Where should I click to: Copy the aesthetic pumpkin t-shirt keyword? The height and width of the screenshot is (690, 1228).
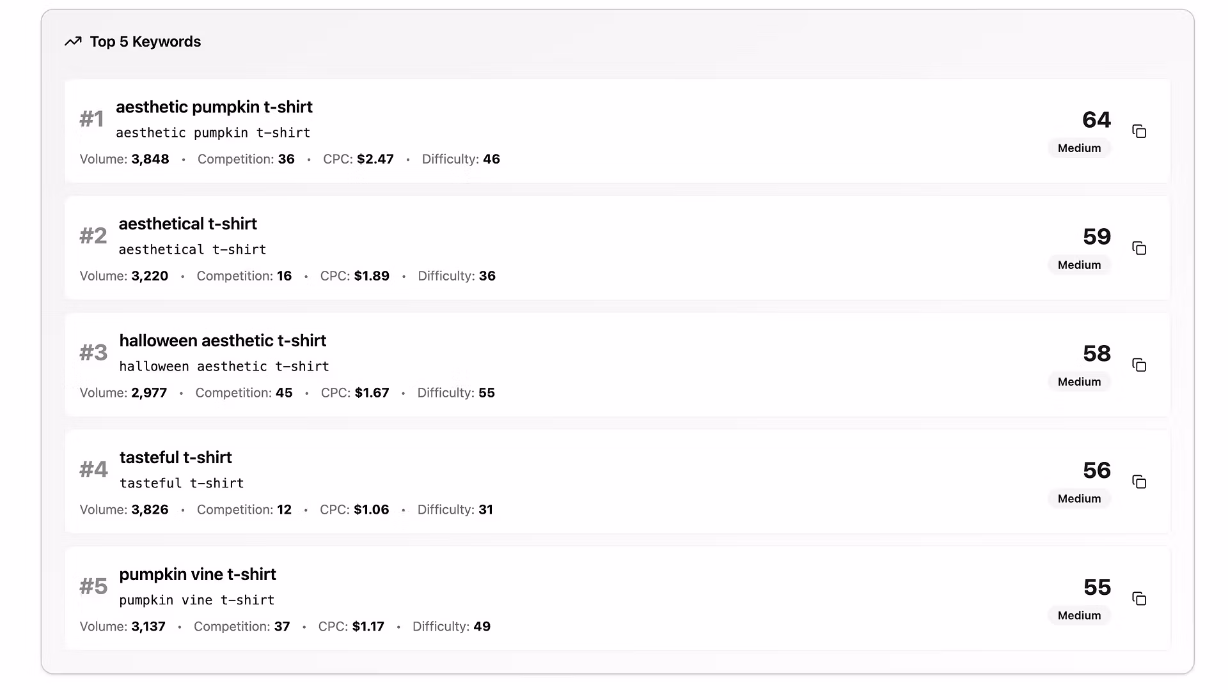click(1139, 131)
